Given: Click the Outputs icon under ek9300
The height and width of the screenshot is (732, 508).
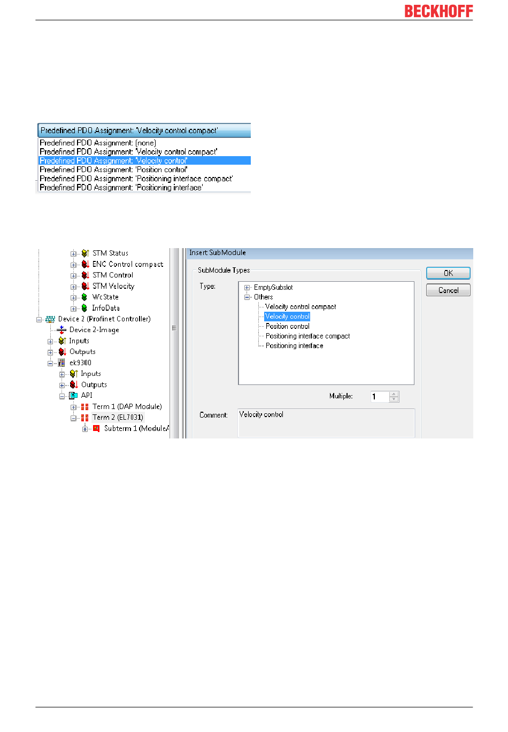Looking at the screenshot, I should pos(74,385).
